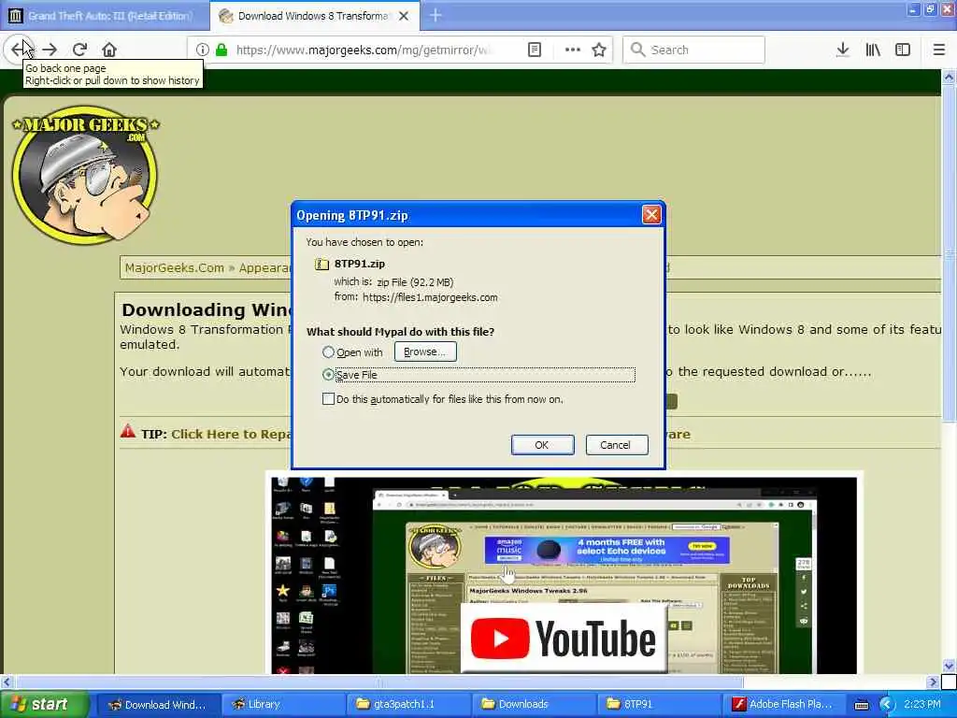Click the horizontal scrollbar thumb
The width and height of the screenshot is (957, 718).
[x=379, y=682]
